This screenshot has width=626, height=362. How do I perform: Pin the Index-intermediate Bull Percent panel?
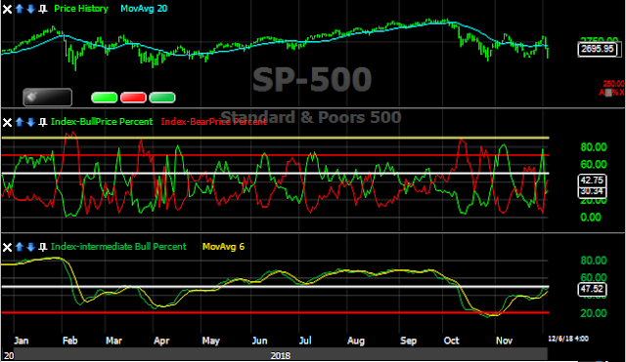click(x=43, y=247)
